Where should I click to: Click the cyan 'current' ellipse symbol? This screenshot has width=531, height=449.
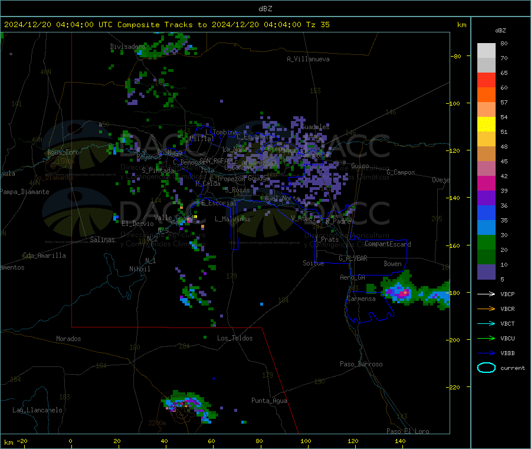[486, 368]
